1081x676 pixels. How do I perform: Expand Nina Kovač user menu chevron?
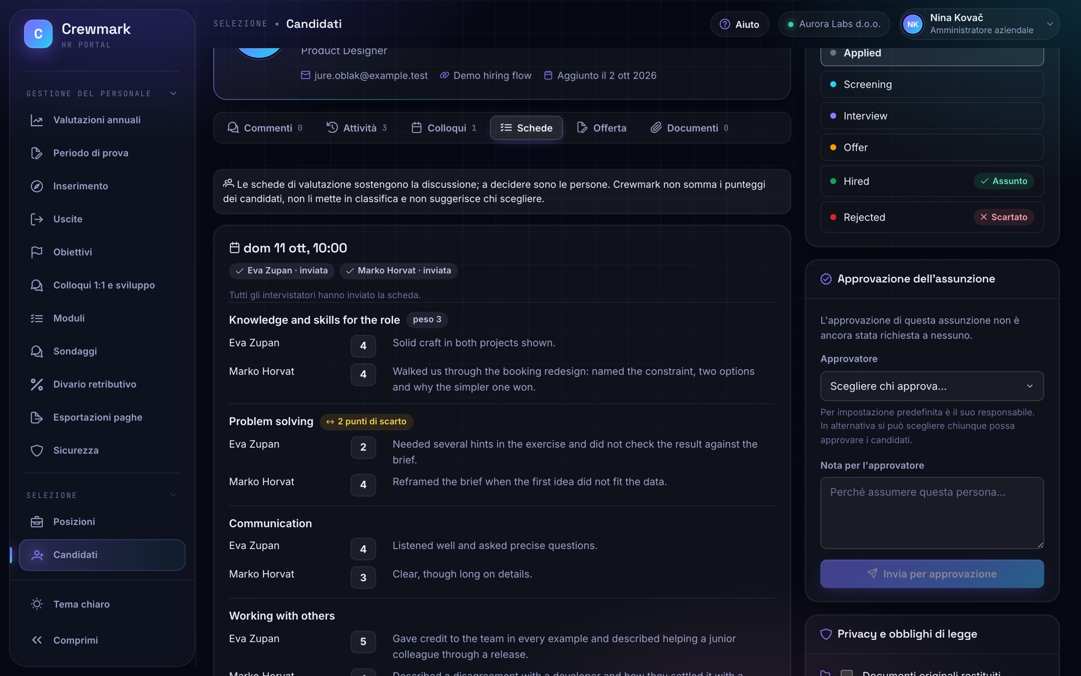click(x=1049, y=24)
